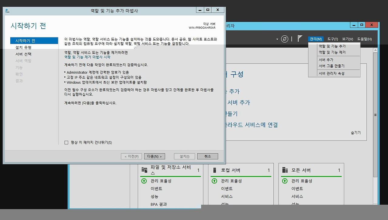The height and width of the screenshot is (220, 388).
Task: Click the 모든 서버 tile icon
Action: point(285,170)
